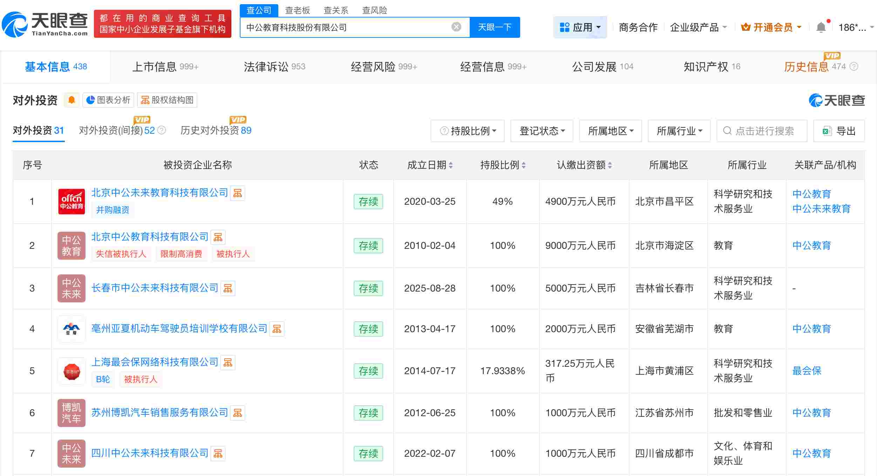Toggle sorting on 成立日期 column
Screen dimensions: 877x476
click(452, 165)
